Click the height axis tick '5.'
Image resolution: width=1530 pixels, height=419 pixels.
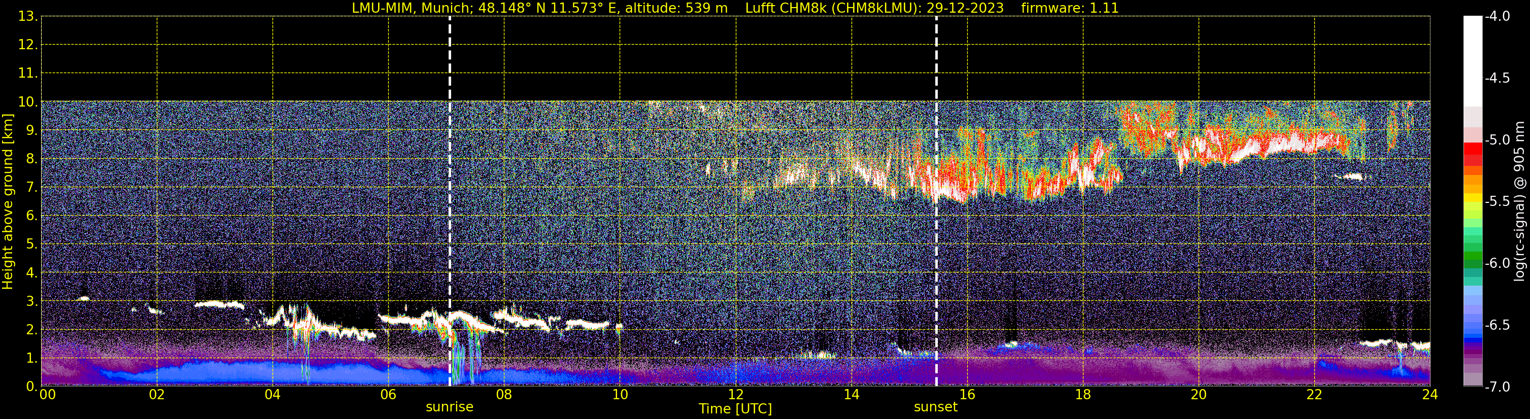31,245
